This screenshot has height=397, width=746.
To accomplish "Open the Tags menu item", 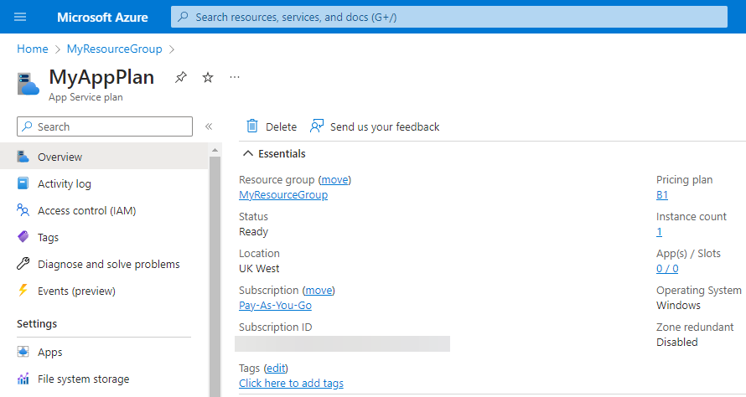I will [x=104, y=237].
